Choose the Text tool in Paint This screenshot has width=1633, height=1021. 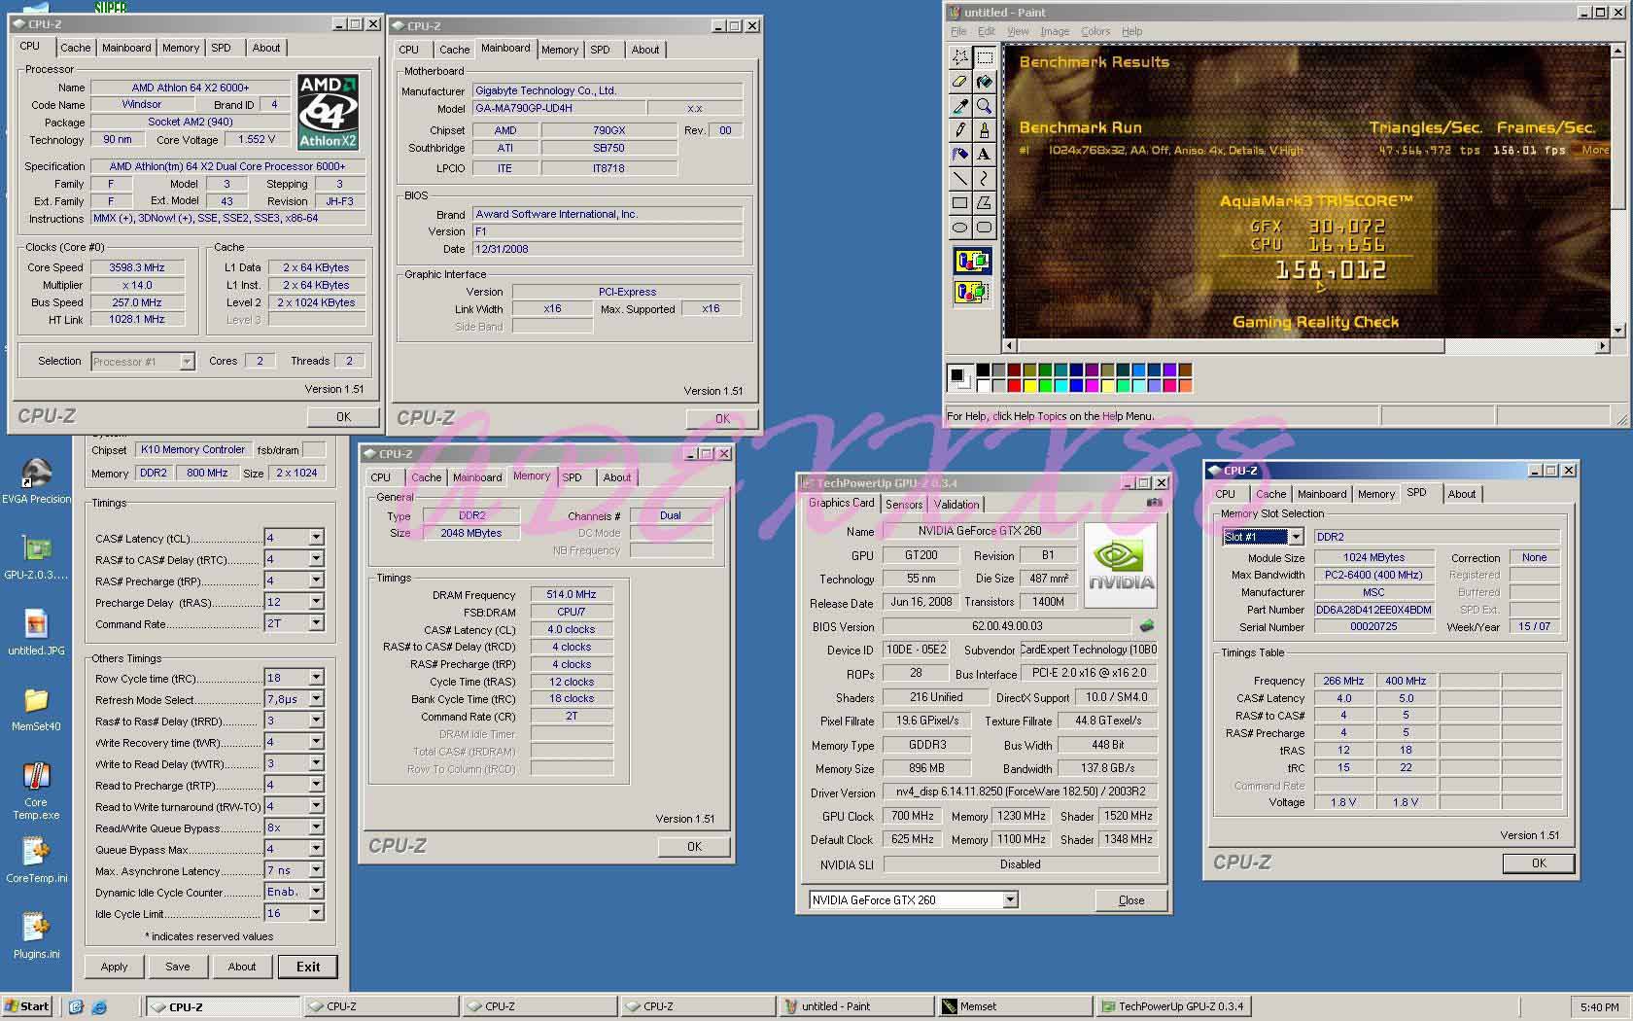(984, 155)
